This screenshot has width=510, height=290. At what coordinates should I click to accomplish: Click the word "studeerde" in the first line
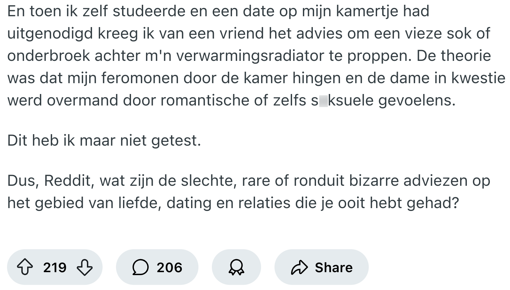click(149, 11)
